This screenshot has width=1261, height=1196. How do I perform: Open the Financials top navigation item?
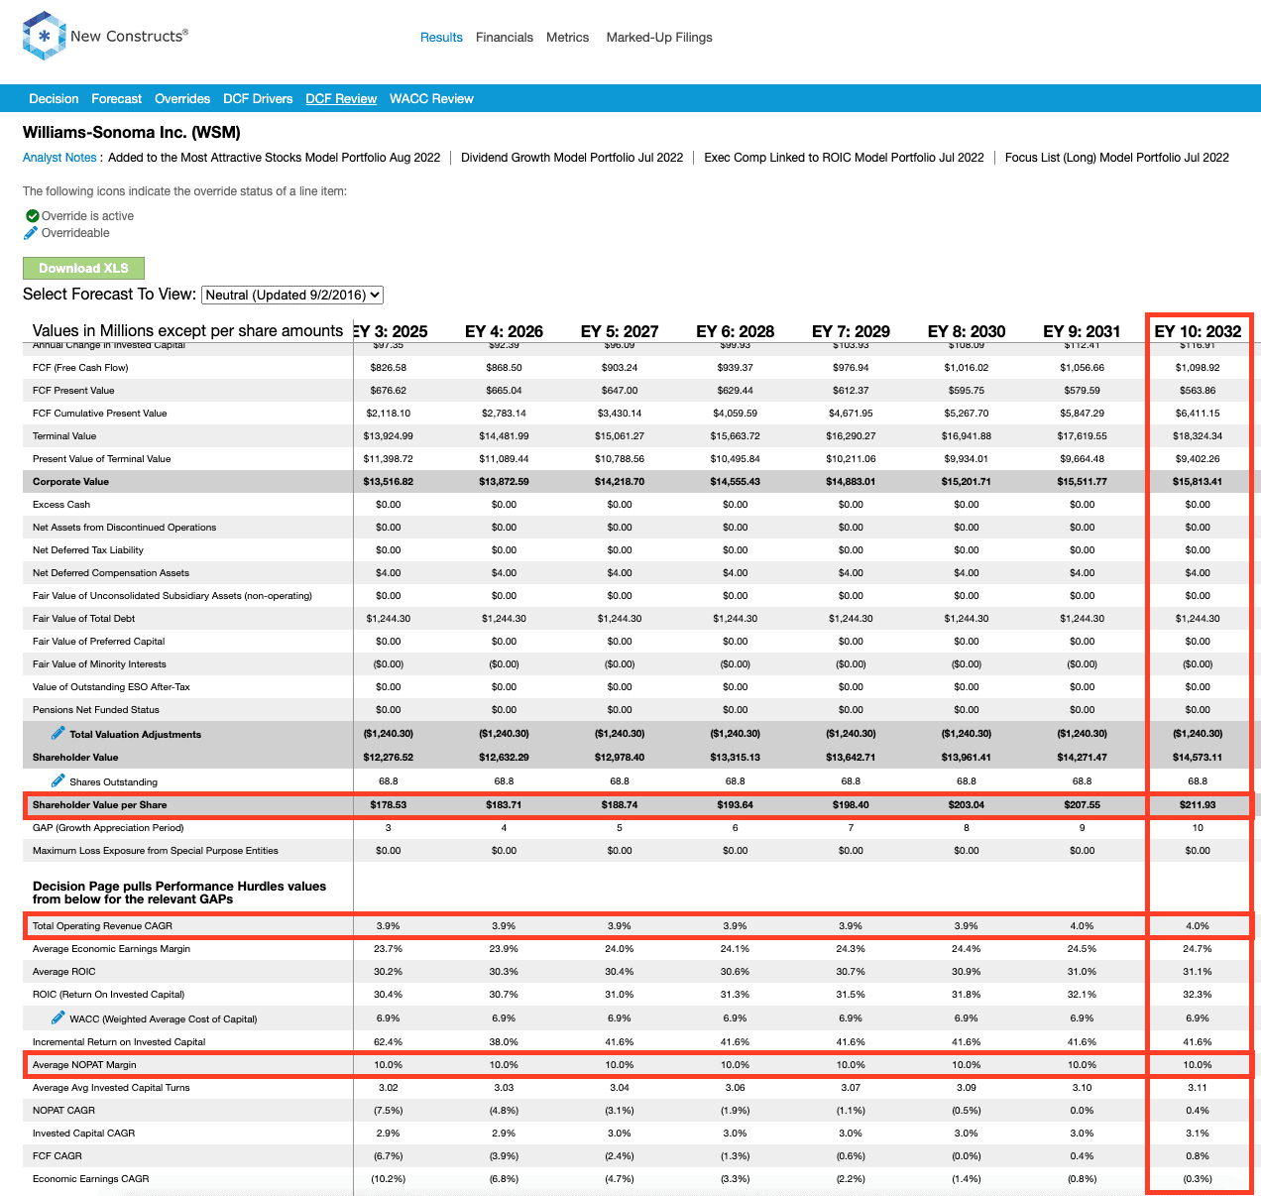tap(505, 38)
